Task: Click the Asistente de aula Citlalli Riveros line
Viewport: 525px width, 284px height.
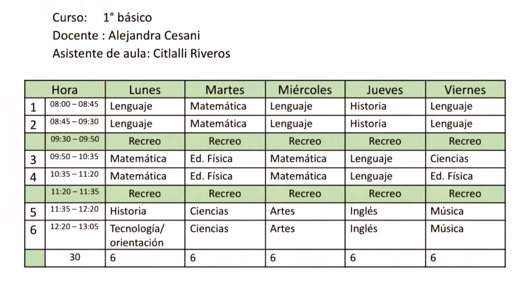Action: pos(142,54)
